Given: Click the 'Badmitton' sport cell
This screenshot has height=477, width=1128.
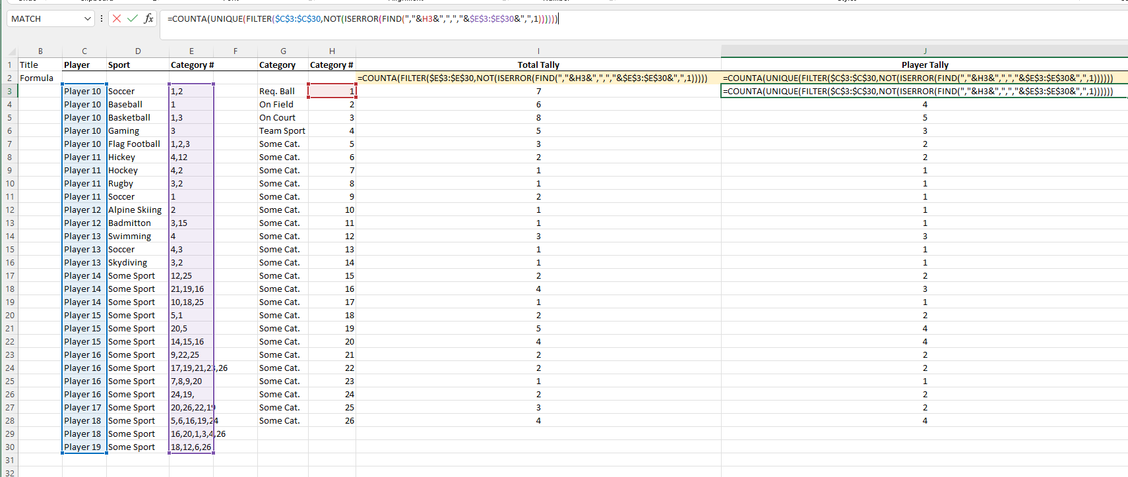Looking at the screenshot, I should [138, 223].
